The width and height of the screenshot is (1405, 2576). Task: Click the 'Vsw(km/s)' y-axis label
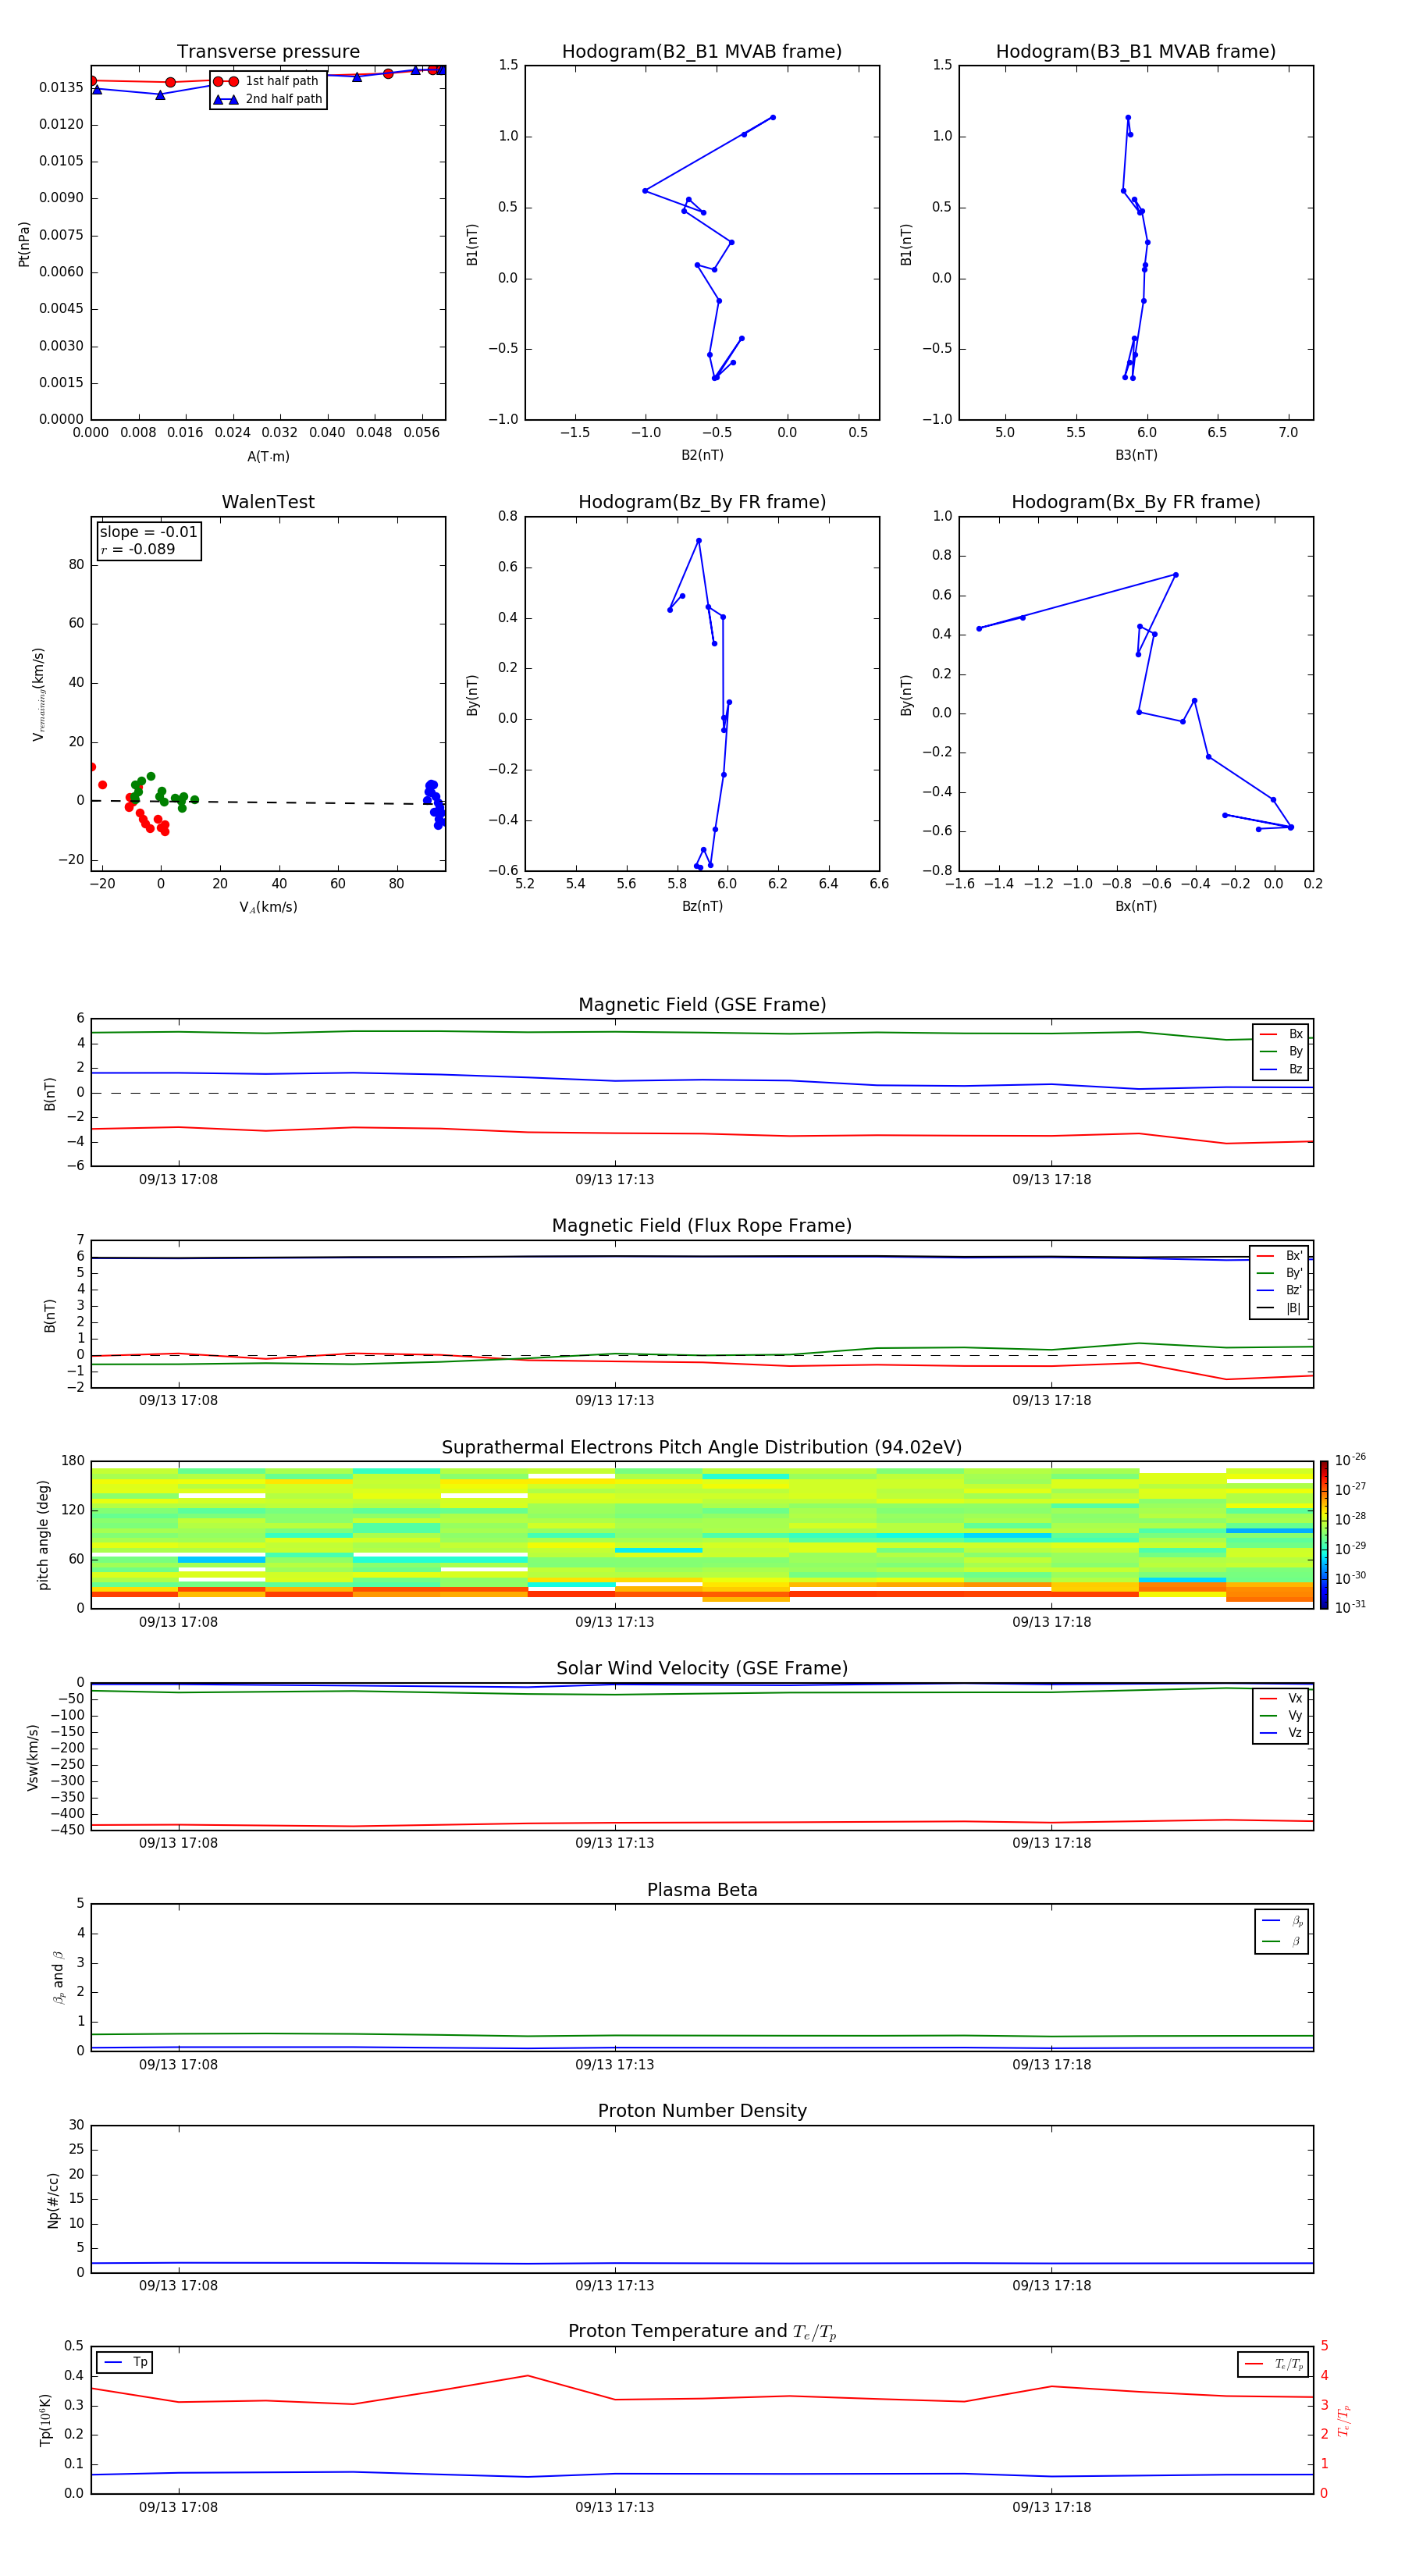tap(33, 1756)
